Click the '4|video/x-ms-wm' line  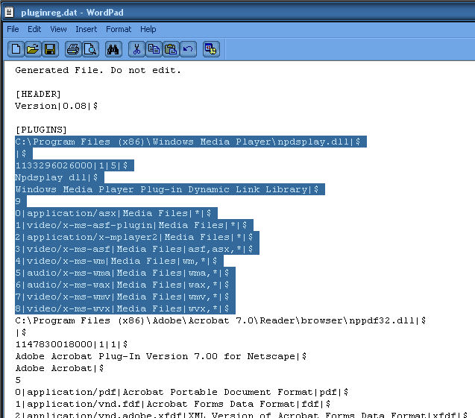click(116, 261)
